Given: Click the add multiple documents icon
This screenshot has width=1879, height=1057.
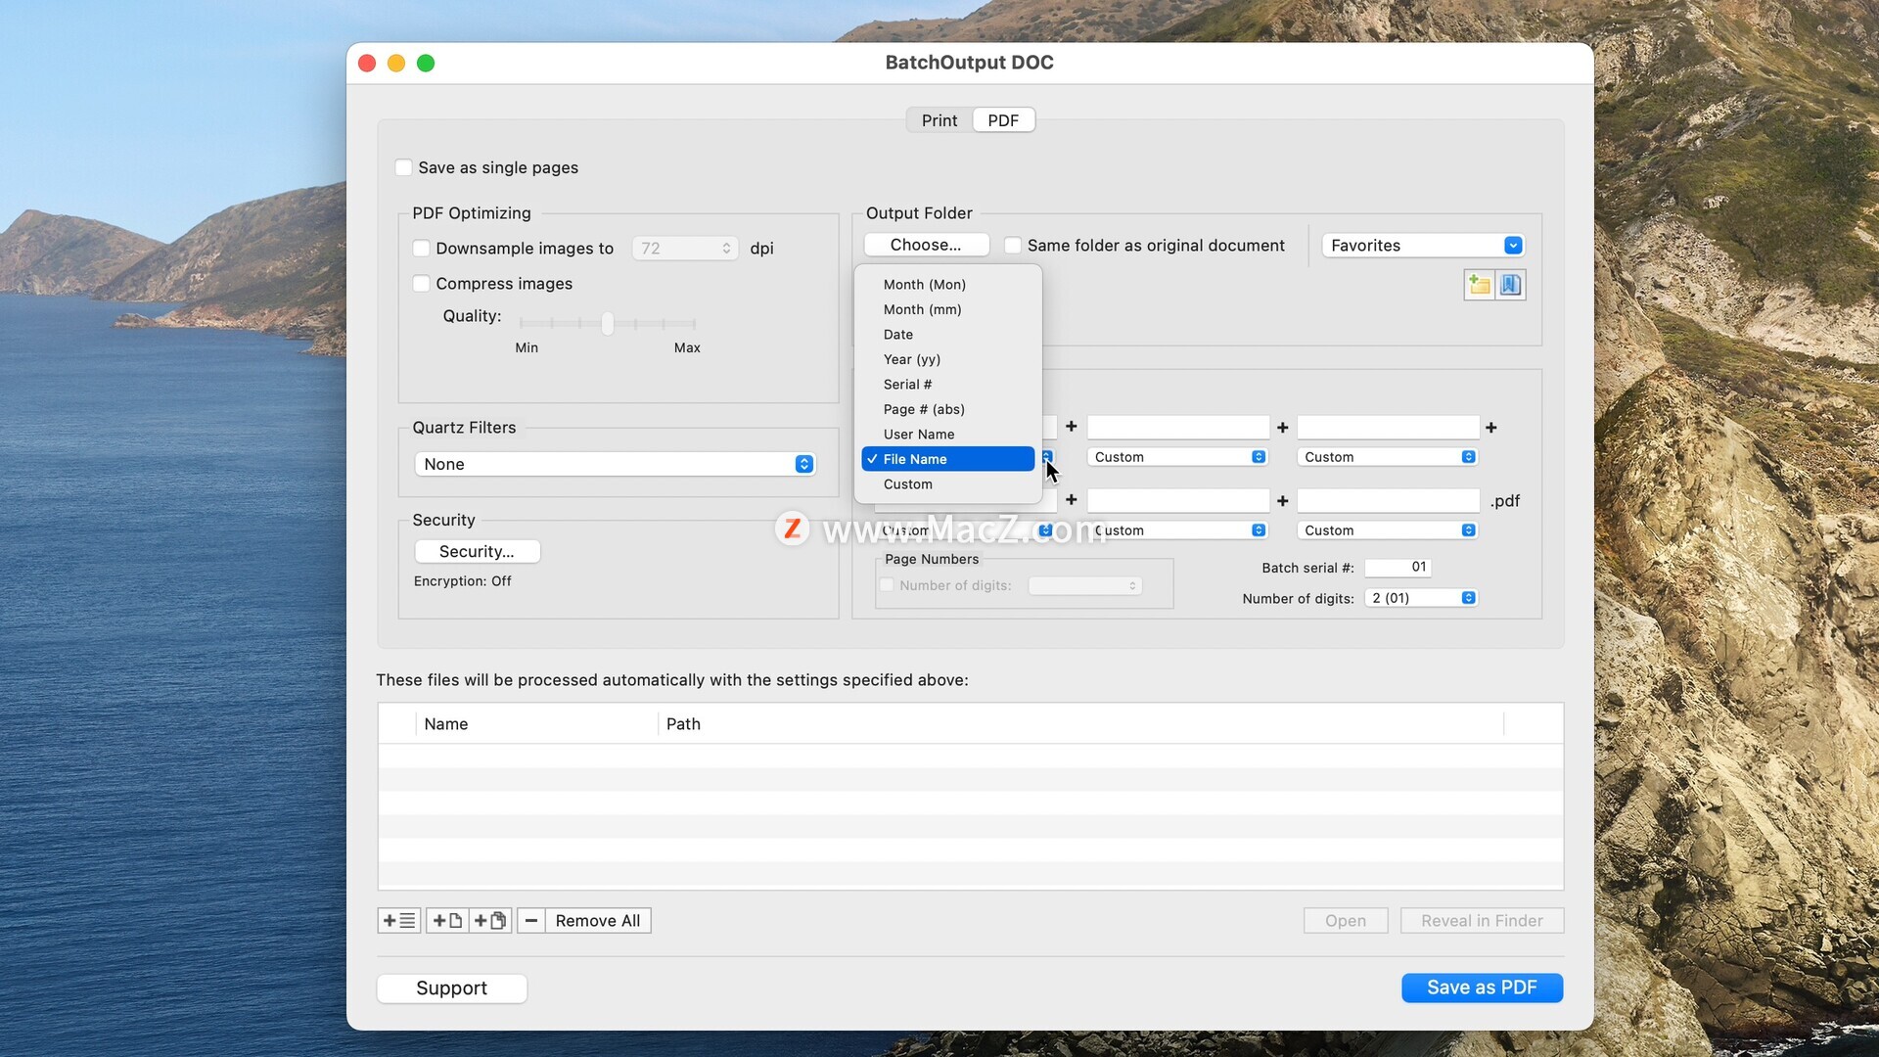Looking at the screenshot, I should 489,921.
